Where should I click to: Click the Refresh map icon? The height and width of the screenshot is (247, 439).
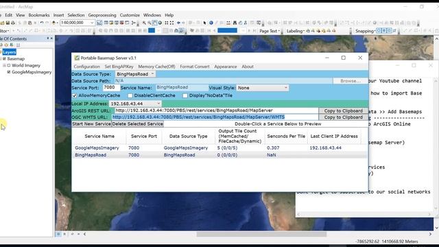(72, 234)
